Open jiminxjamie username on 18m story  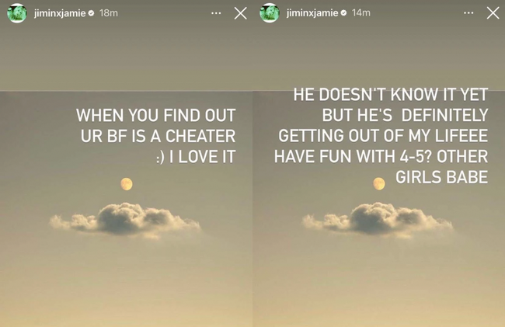pos(60,13)
